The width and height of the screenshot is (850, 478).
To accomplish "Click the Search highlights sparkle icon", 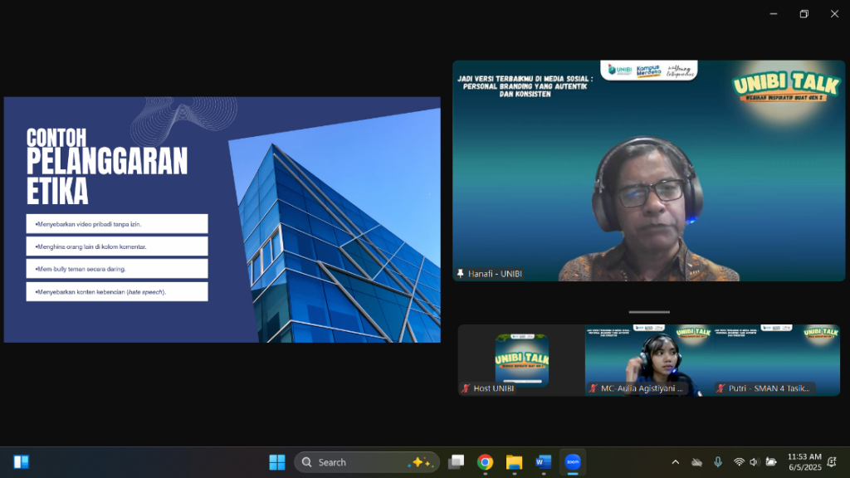I will pyautogui.click(x=421, y=462).
